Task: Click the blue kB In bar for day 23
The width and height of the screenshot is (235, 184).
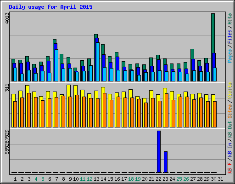Action: 166,162
